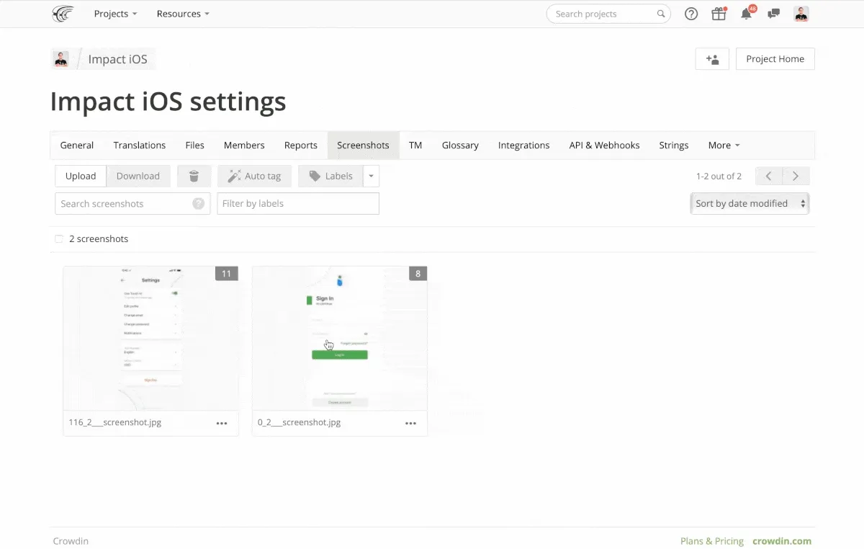Open the help question mark icon
The height and width of the screenshot is (549, 864).
[690, 14]
